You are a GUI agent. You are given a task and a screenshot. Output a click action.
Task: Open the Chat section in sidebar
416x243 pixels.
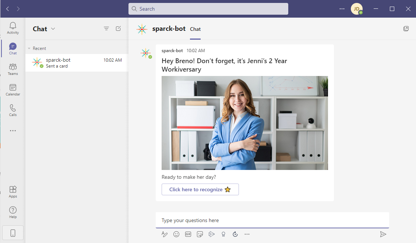(13, 49)
